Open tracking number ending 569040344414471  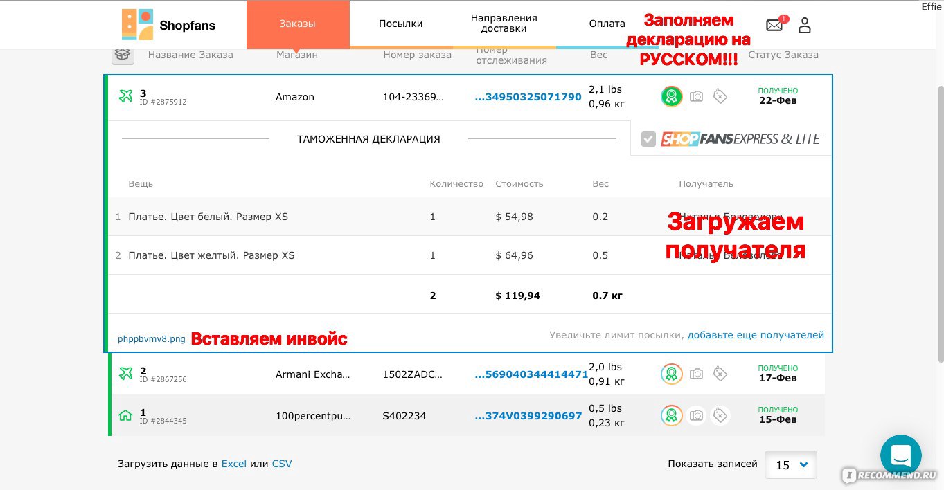(x=531, y=374)
